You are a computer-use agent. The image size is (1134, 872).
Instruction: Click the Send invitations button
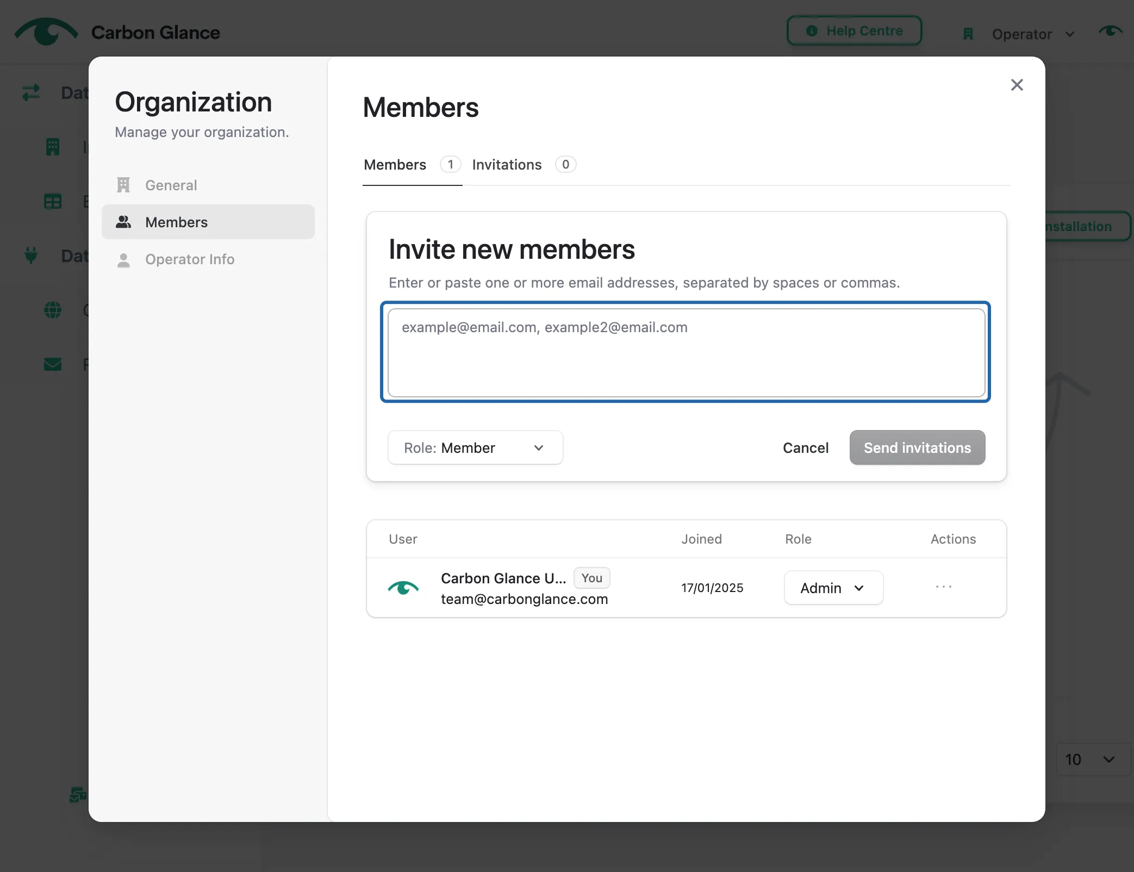click(x=917, y=447)
